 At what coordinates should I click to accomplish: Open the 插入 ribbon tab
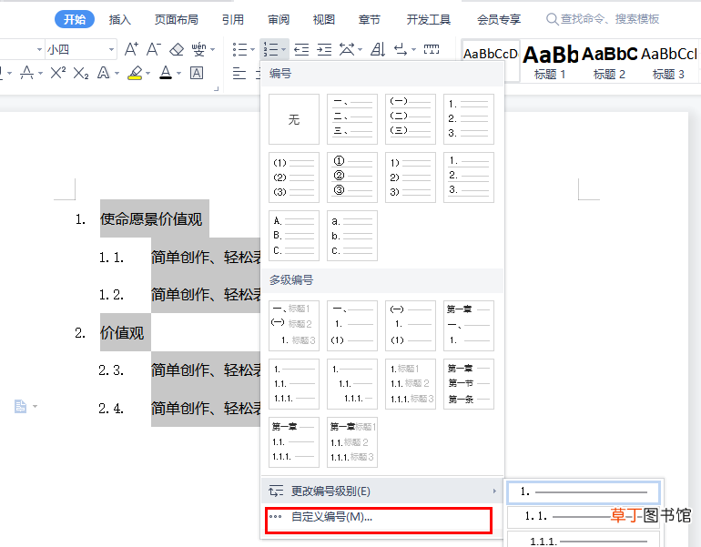(x=120, y=19)
